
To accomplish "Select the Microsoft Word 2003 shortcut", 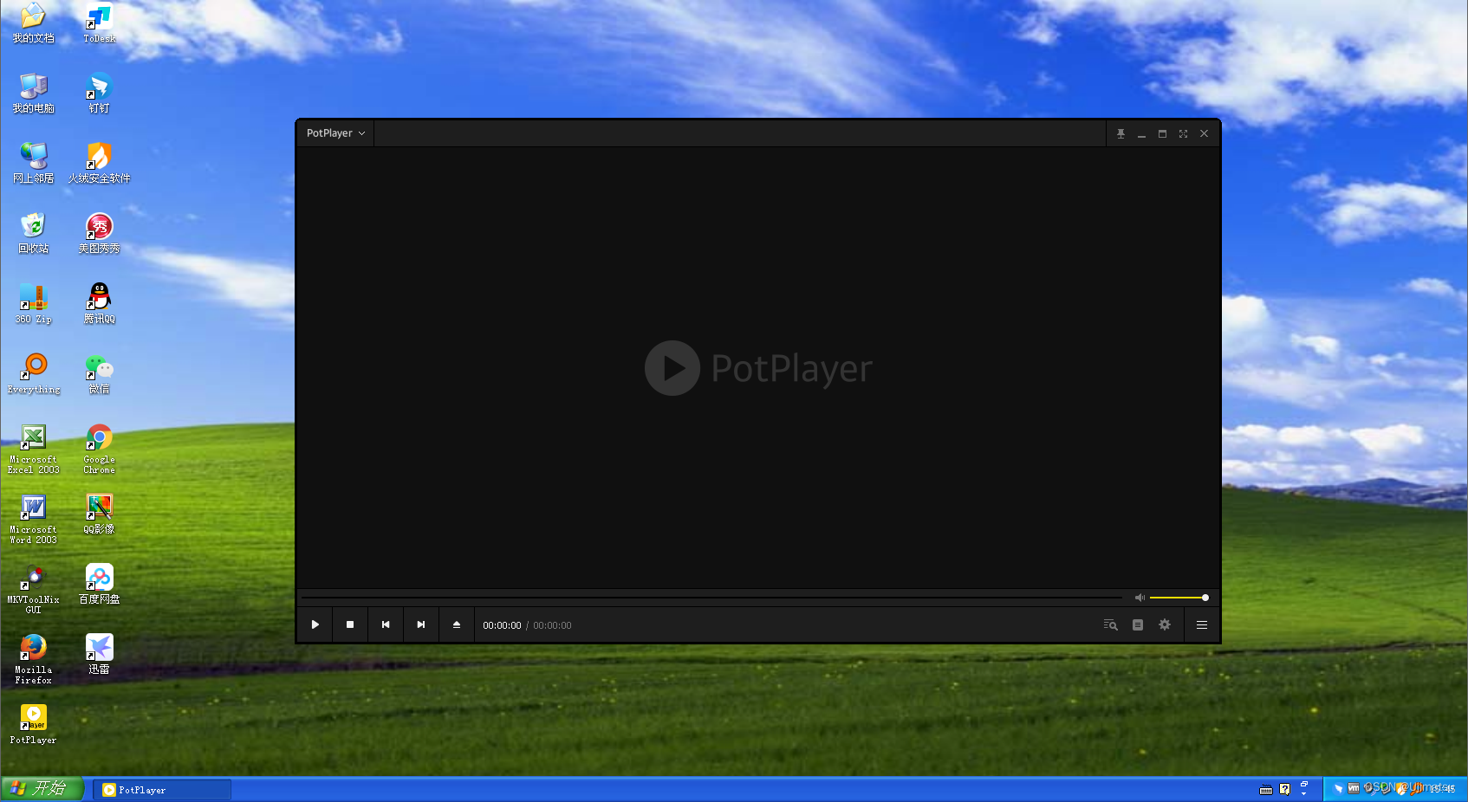I will click(x=33, y=520).
